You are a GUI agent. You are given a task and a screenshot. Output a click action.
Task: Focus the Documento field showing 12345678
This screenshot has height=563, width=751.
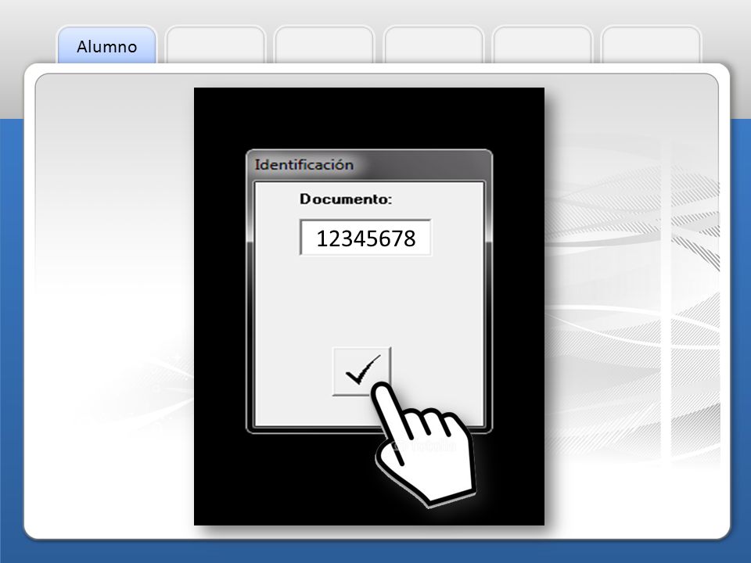[x=365, y=238]
